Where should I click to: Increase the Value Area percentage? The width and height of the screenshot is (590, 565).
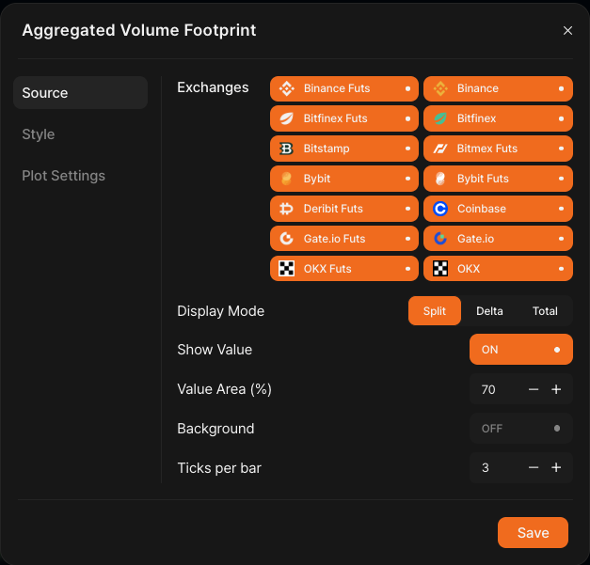[x=556, y=389]
